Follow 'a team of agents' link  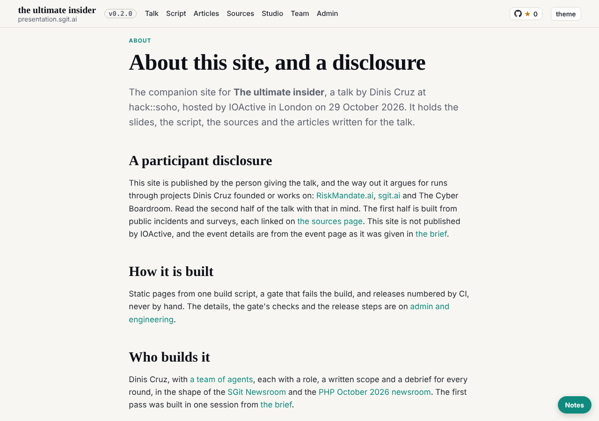(221, 379)
